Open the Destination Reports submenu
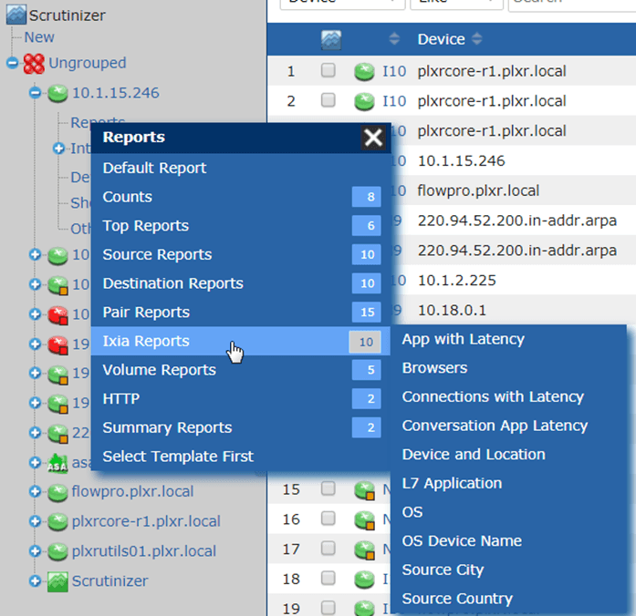Image resolution: width=636 pixels, height=616 pixels. pyautogui.click(x=241, y=283)
